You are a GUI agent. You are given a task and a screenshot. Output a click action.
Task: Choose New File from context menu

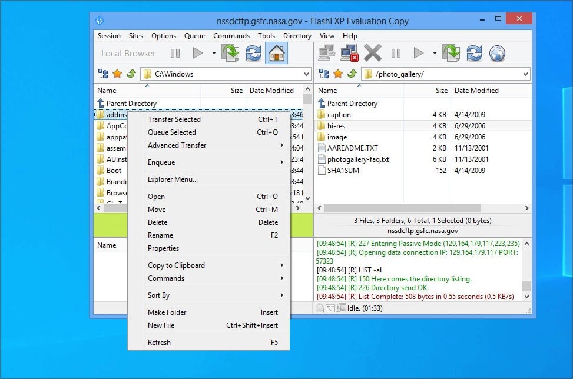point(208,325)
